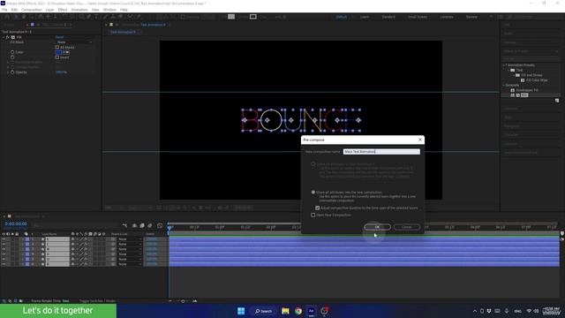Select the Rectangle shape tool
The width and height of the screenshot is (565, 318).
[x=82, y=17]
